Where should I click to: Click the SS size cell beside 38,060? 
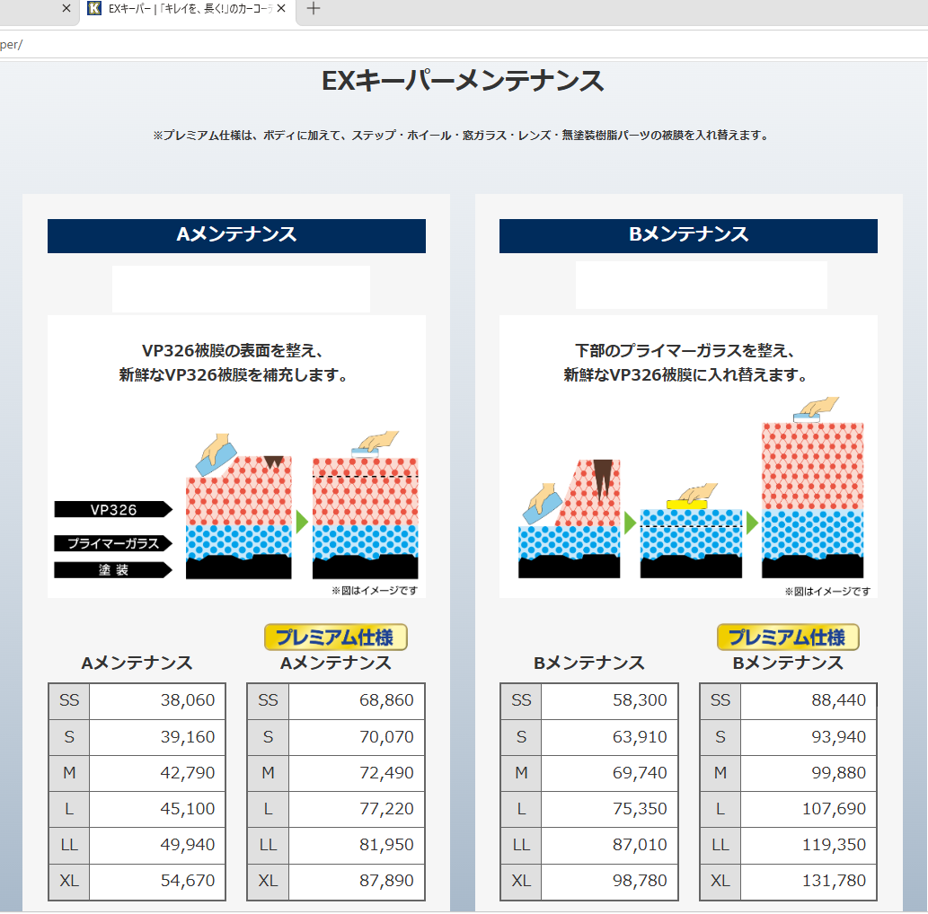(x=69, y=701)
